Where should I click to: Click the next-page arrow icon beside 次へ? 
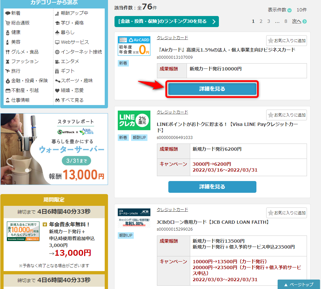point(305,21)
